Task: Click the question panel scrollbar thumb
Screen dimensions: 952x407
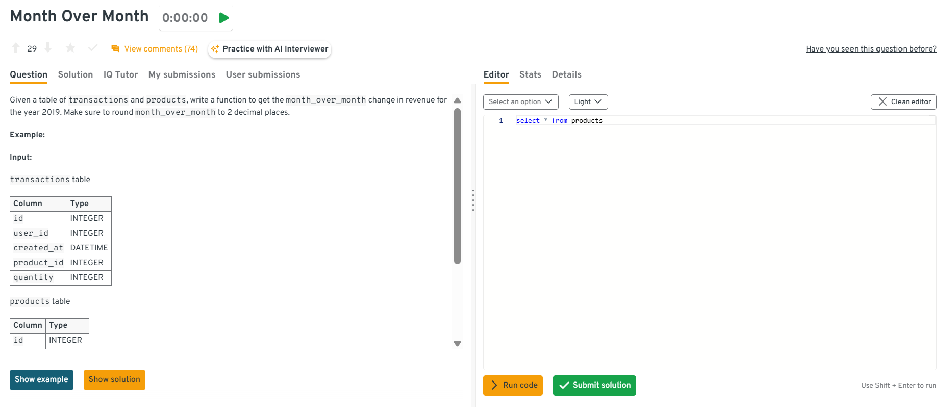Action: pos(457,186)
